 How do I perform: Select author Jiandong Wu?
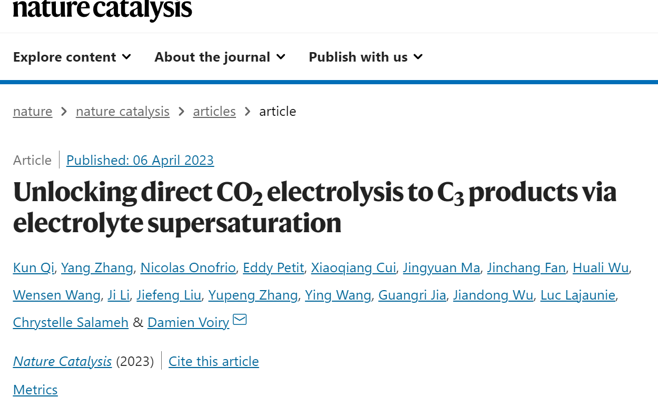click(x=493, y=295)
